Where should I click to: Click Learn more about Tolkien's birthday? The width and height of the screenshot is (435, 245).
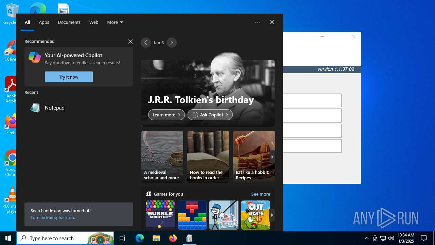tap(167, 115)
